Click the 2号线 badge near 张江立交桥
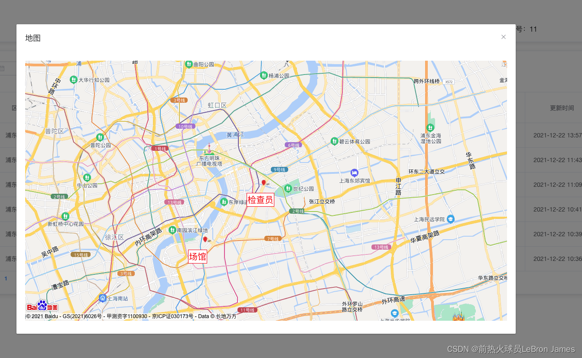This screenshot has height=358, width=582. (x=298, y=211)
